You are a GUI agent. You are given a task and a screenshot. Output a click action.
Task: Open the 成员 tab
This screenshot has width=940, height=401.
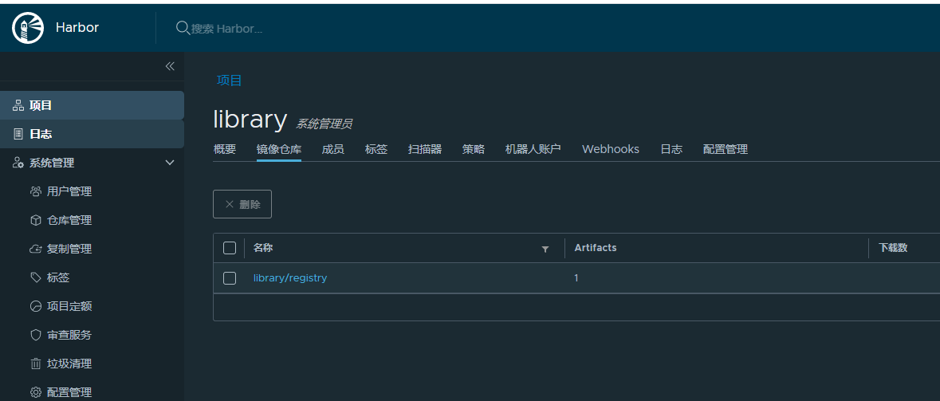[332, 149]
